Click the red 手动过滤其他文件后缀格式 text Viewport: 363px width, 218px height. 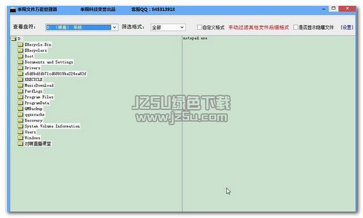(259, 27)
